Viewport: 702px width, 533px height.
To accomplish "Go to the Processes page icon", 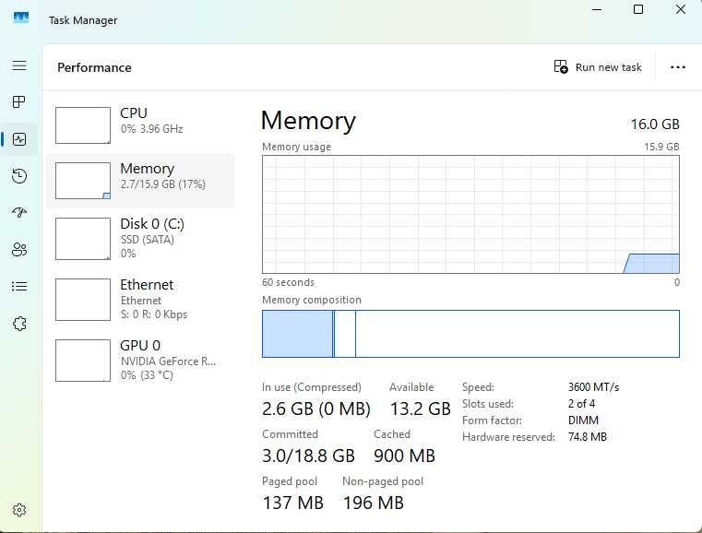I will 19,102.
